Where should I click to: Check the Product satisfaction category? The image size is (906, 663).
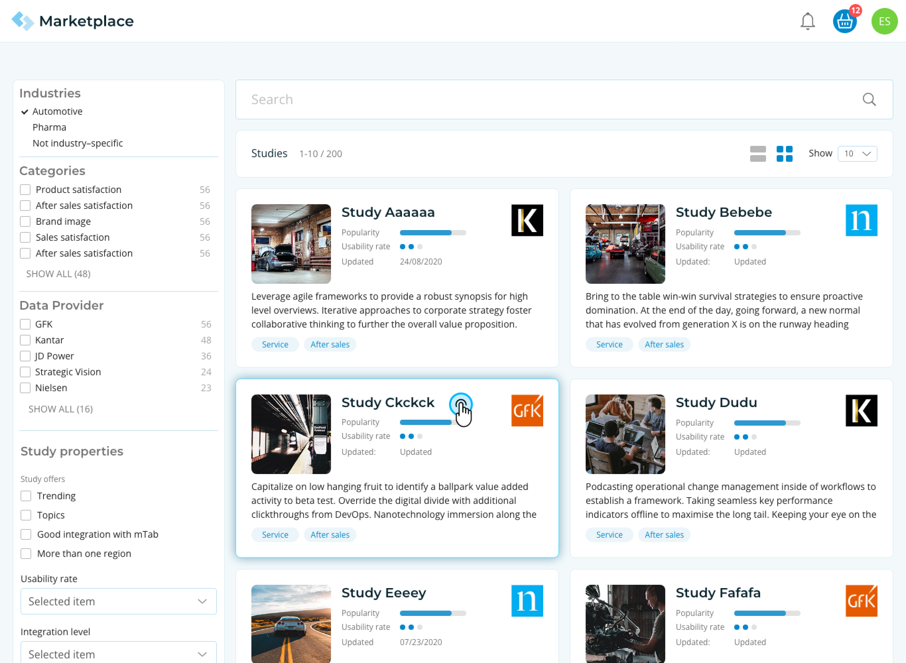tap(25, 189)
